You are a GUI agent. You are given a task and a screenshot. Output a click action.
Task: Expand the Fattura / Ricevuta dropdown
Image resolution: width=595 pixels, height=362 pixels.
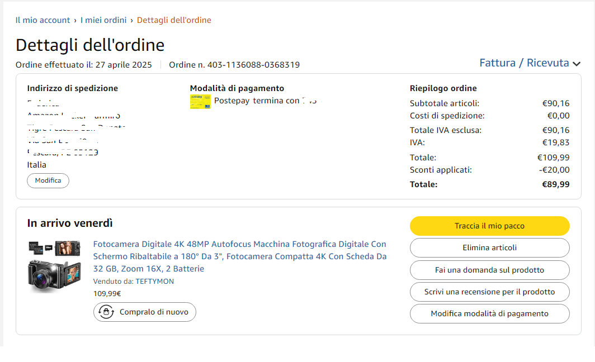point(530,63)
